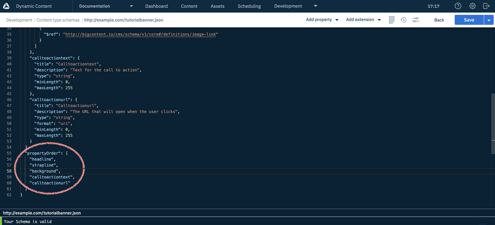This screenshot has height=225, width=495.
Task: Click the Amplience logo icon
Action: [6, 6]
